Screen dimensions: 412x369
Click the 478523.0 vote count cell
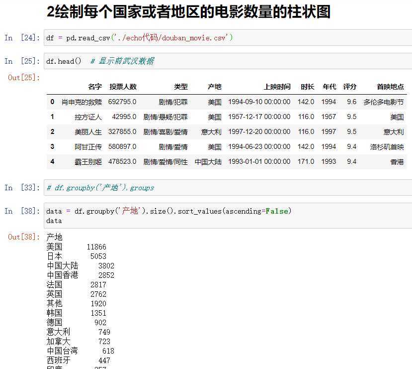pyautogui.click(x=122, y=162)
